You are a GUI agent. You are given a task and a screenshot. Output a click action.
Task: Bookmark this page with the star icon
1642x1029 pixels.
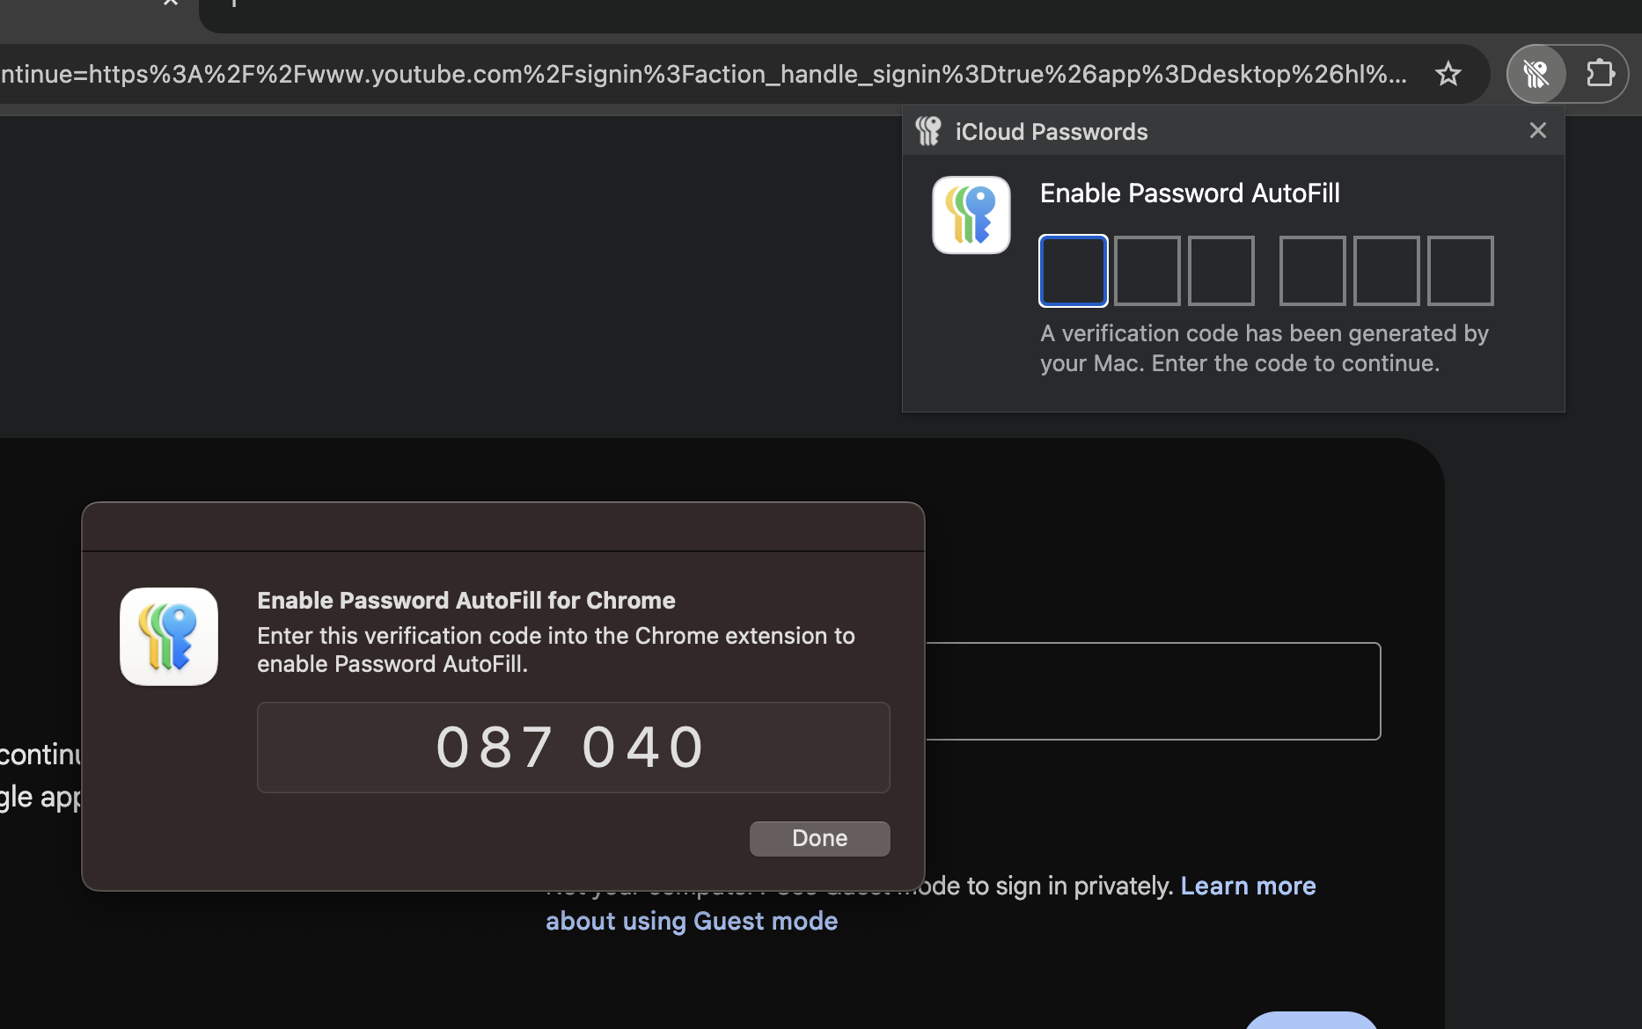point(1448,74)
